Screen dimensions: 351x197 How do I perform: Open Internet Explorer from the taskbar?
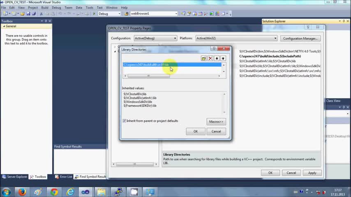(70, 192)
